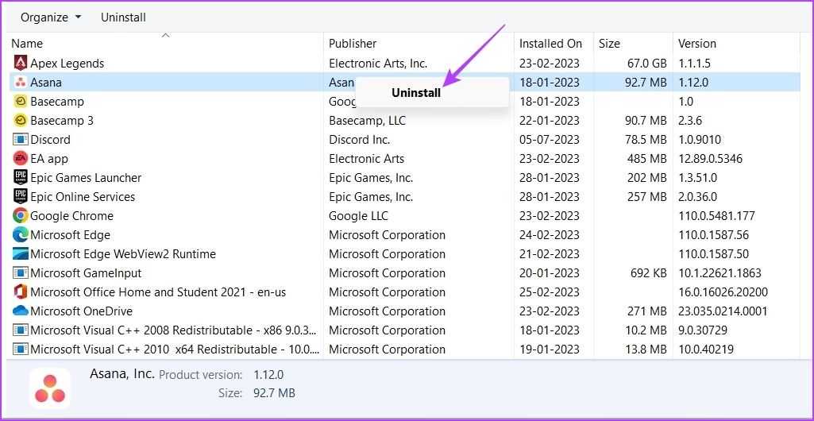Screen dimensions: 814x421
Task: Click the Apex Legends icon
Action: pyautogui.click(x=21, y=64)
